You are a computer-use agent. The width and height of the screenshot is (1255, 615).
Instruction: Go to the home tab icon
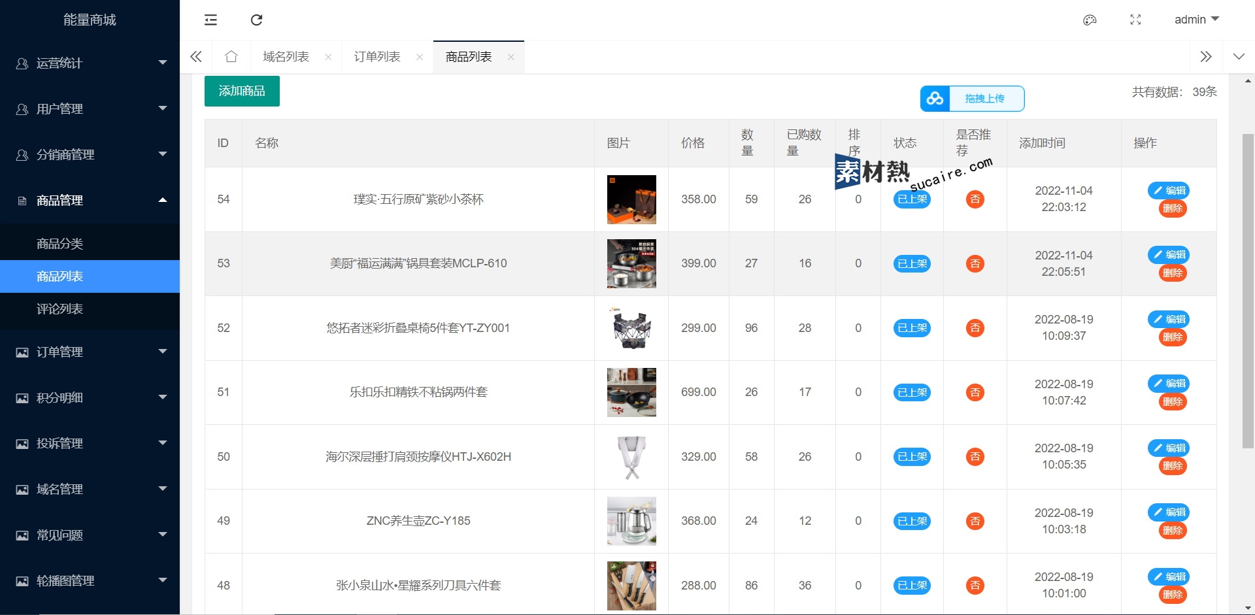click(x=231, y=57)
